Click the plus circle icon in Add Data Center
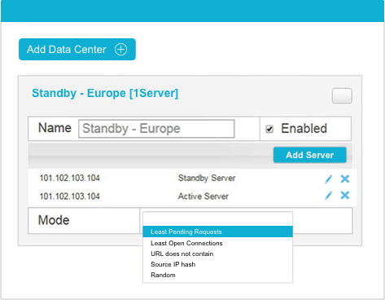This screenshot has width=385, height=300. pyautogui.click(x=120, y=50)
